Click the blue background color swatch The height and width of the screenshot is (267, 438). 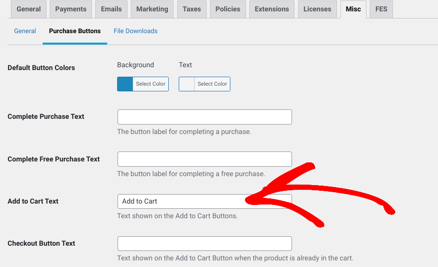point(125,84)
